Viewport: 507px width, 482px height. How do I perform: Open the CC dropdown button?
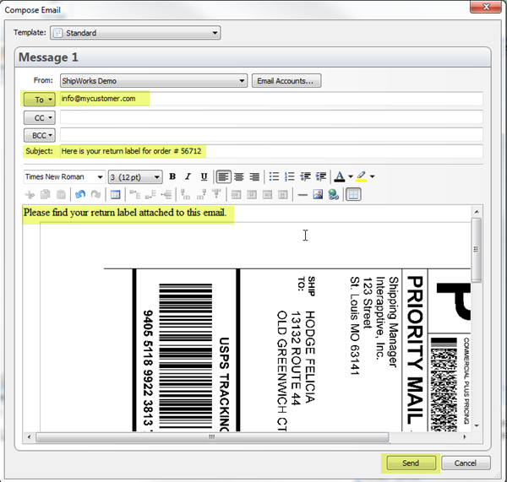point(40,117)
